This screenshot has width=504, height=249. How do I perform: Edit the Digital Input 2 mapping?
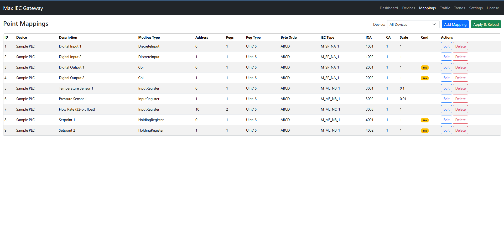tap(446, 56)
